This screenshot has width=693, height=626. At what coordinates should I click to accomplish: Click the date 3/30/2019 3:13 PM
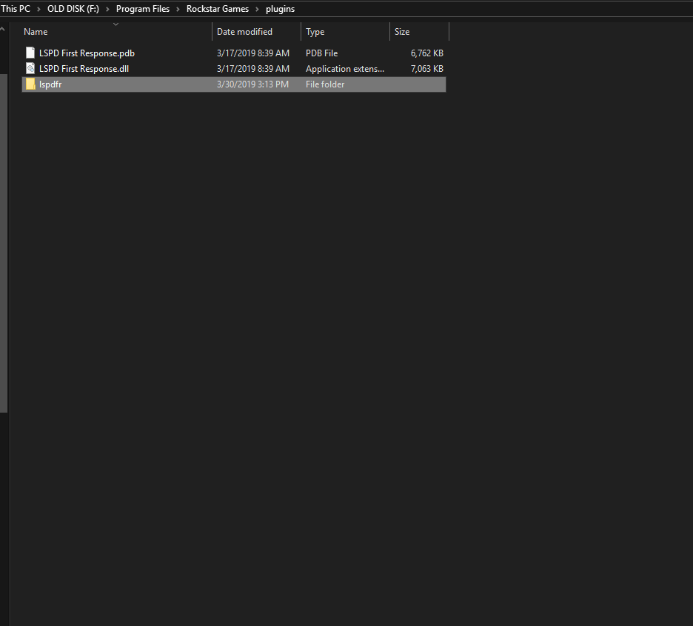[252, 84]
